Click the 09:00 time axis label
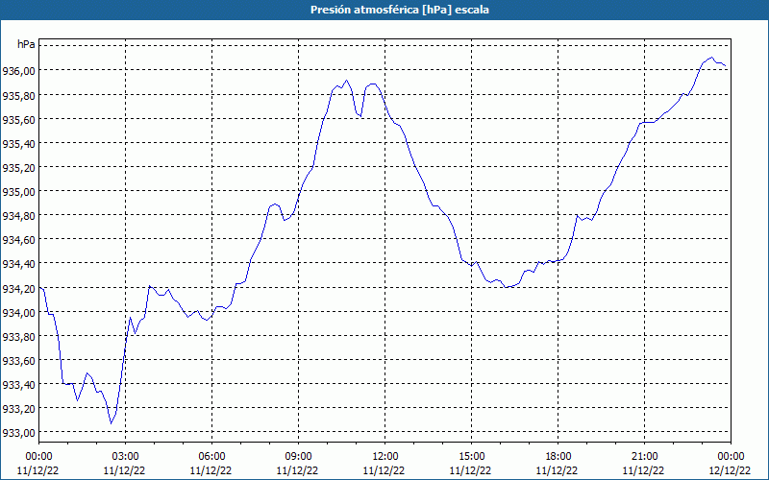The width and height of the screenshot is (769, 480). point(298,457)
